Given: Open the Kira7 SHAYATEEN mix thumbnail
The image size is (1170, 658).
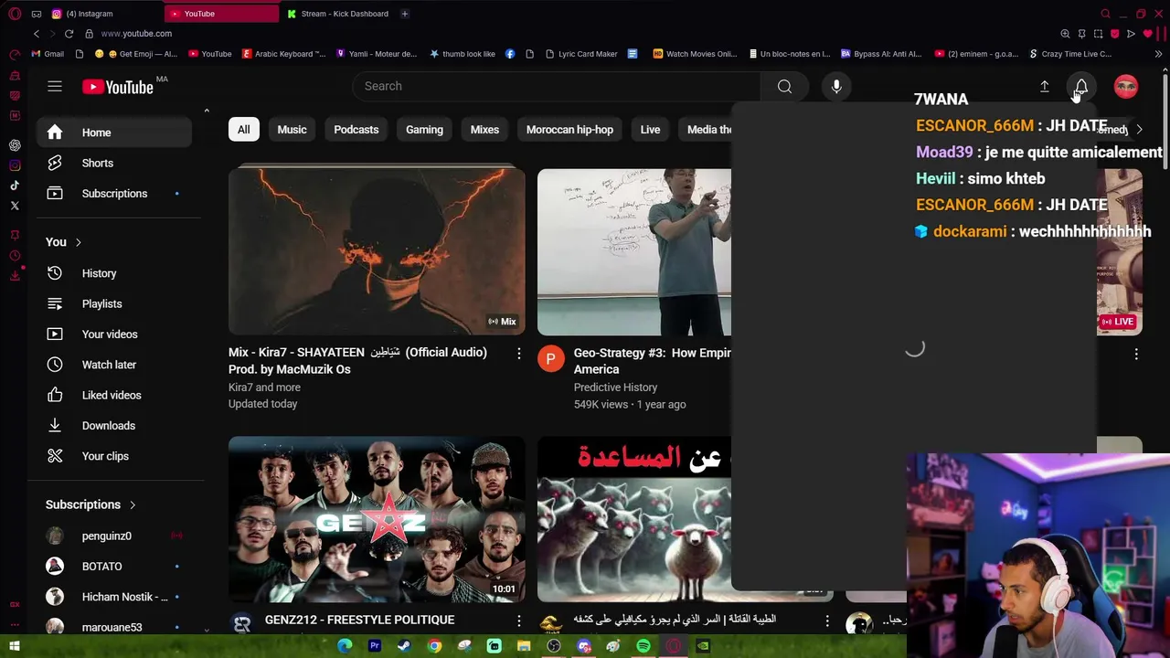Looking at the screenshot, I should coord(377,251).
